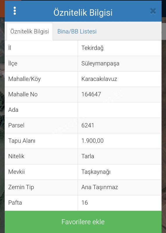Image resolution: width=166 pixels, height=233 pixels.
Task: Click the Pafta value 16
Action: point(84,203)
